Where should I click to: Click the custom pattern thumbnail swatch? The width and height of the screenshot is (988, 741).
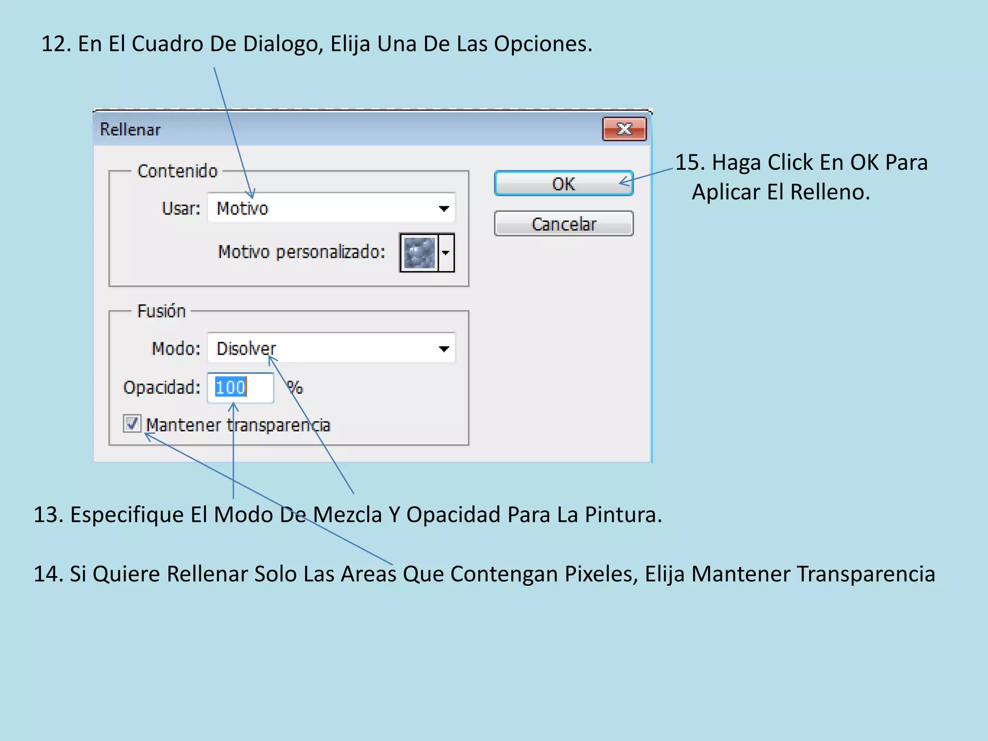tap(419, 252)
